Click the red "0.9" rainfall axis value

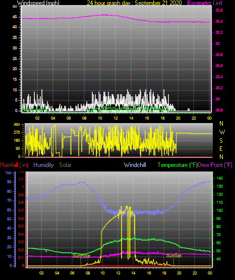(x=21, y=195)
